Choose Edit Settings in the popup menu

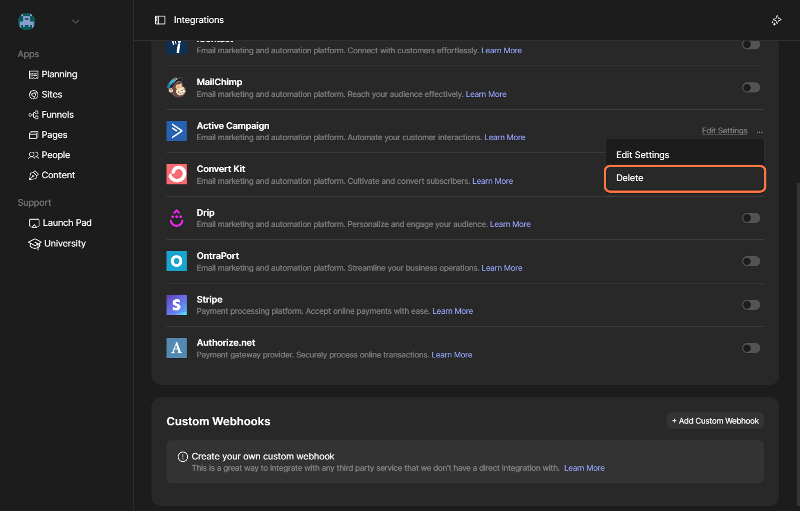pyautogui.click(x=685, y=155)
